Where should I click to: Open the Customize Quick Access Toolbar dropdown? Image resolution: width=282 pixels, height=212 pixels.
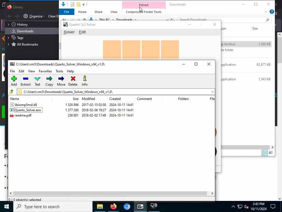[x=84, y=4]
